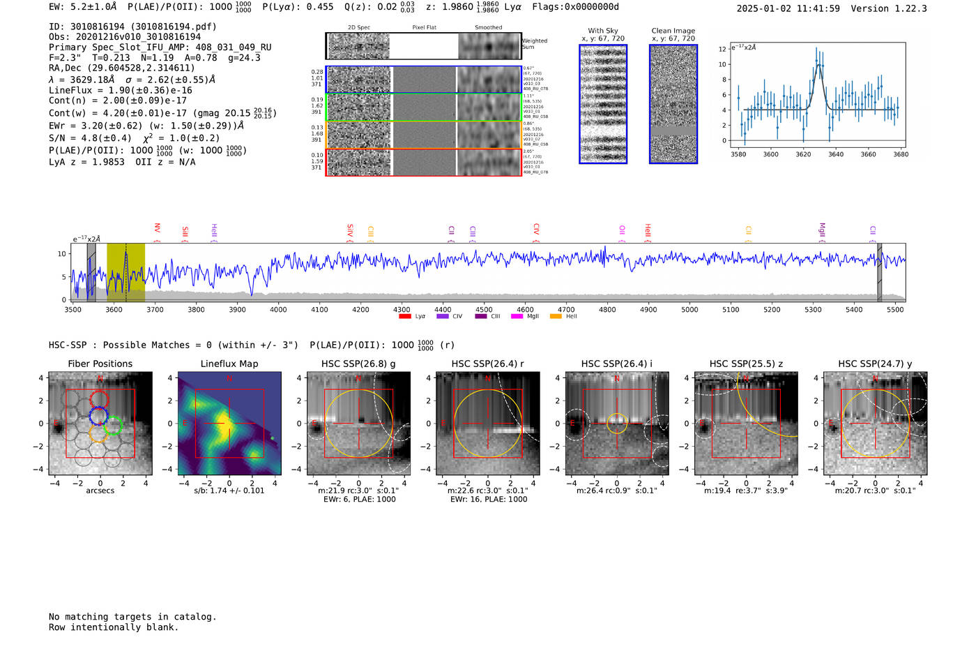Select the green-framed 2D spectrum fiber row
Image resolution: width=976 pixels, height=665 pixels.
[x=424, y=107]
